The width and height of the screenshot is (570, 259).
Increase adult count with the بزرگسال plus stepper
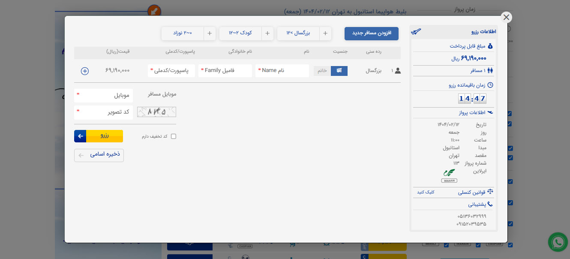pyautogui.click(x=325, y=33)
